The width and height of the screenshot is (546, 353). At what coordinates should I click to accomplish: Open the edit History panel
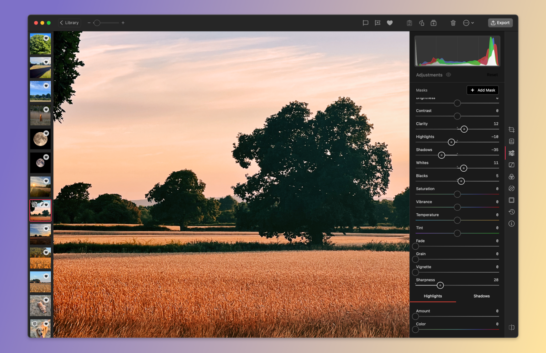(x=512, y=212)
